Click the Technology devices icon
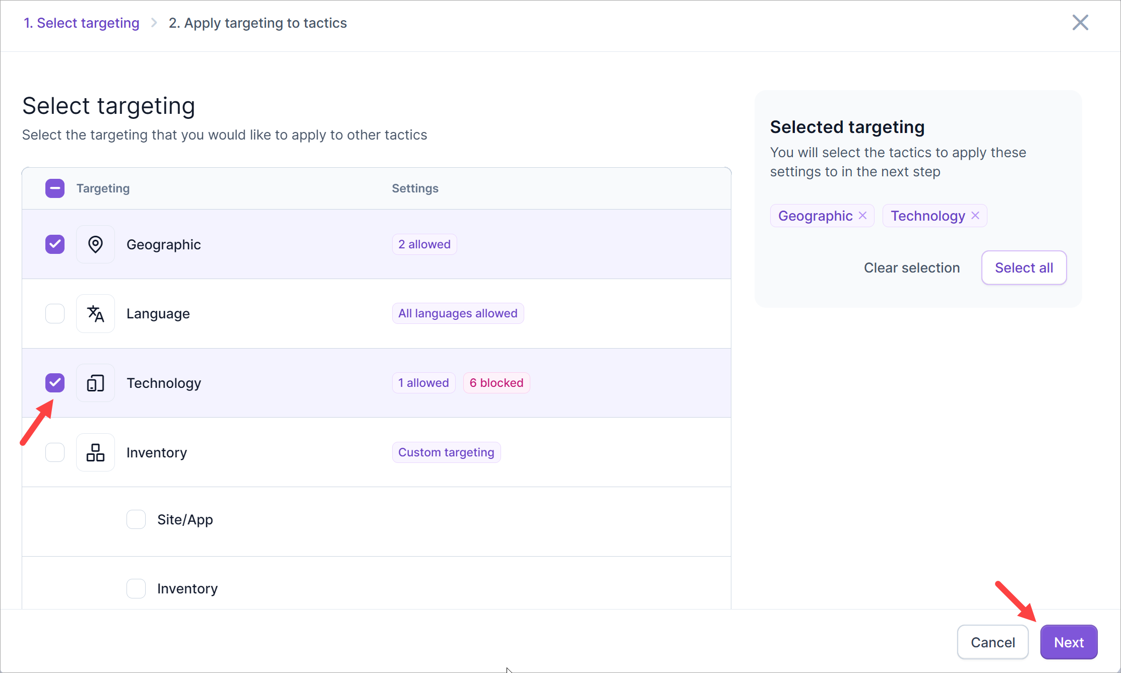The width and height of the screenshot is (1121, 673). point(95,383)
